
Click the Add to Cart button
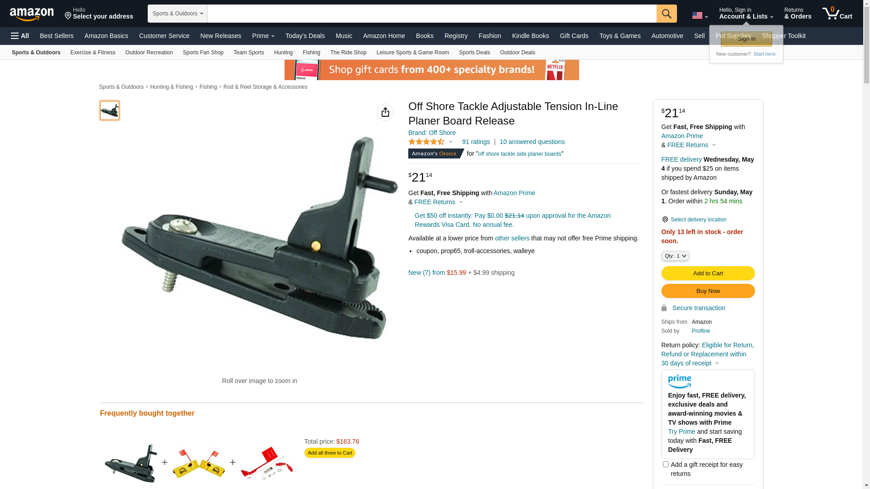[x=708, y=273]
